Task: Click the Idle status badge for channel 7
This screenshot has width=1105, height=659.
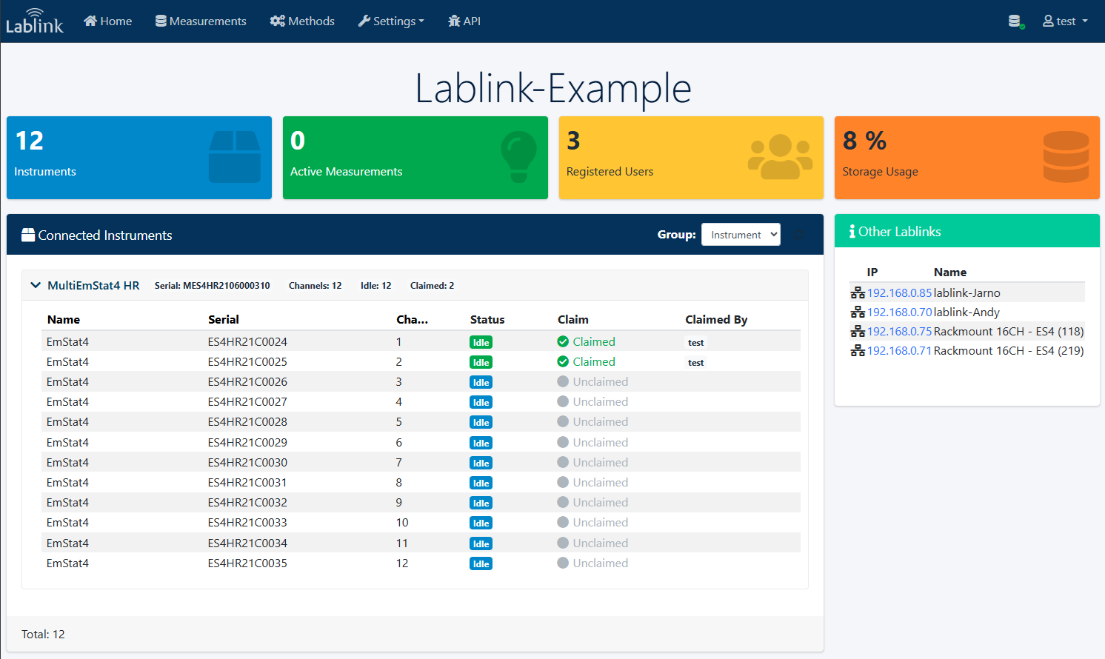Action: tap(481, 463)
